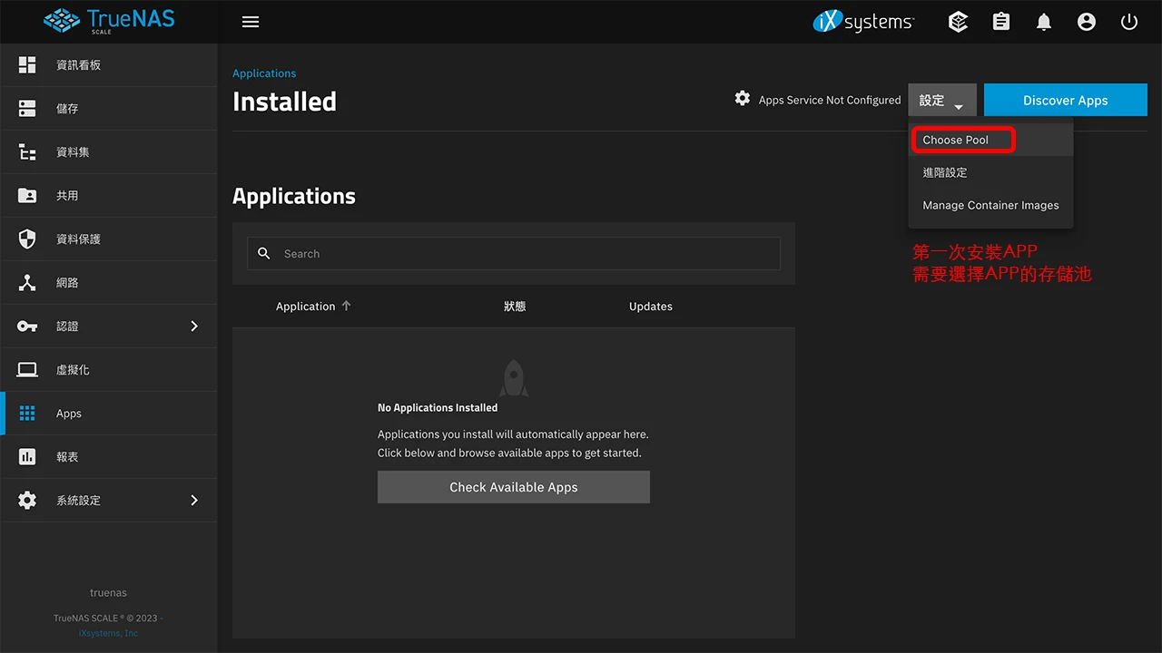Click the power options icon
Image resolution: width=1162 pixels, height=653 pixels.
tap(1128, 21)
